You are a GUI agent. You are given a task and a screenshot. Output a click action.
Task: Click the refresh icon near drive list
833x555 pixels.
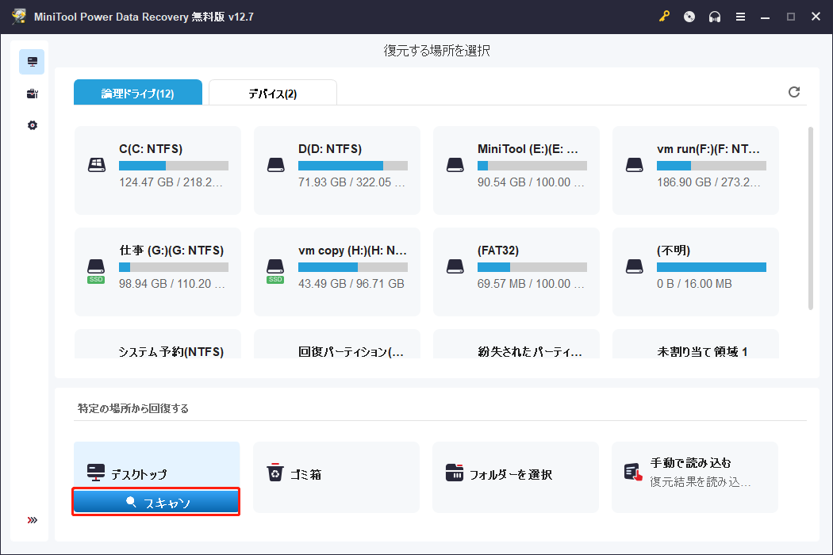click(794, 92)
